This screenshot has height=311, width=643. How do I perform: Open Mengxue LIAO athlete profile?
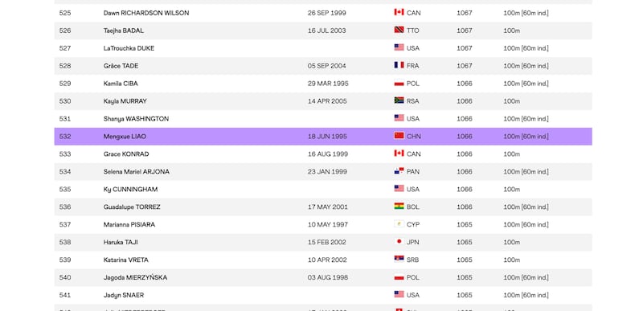pyautogui.click(x=125, y=137)
